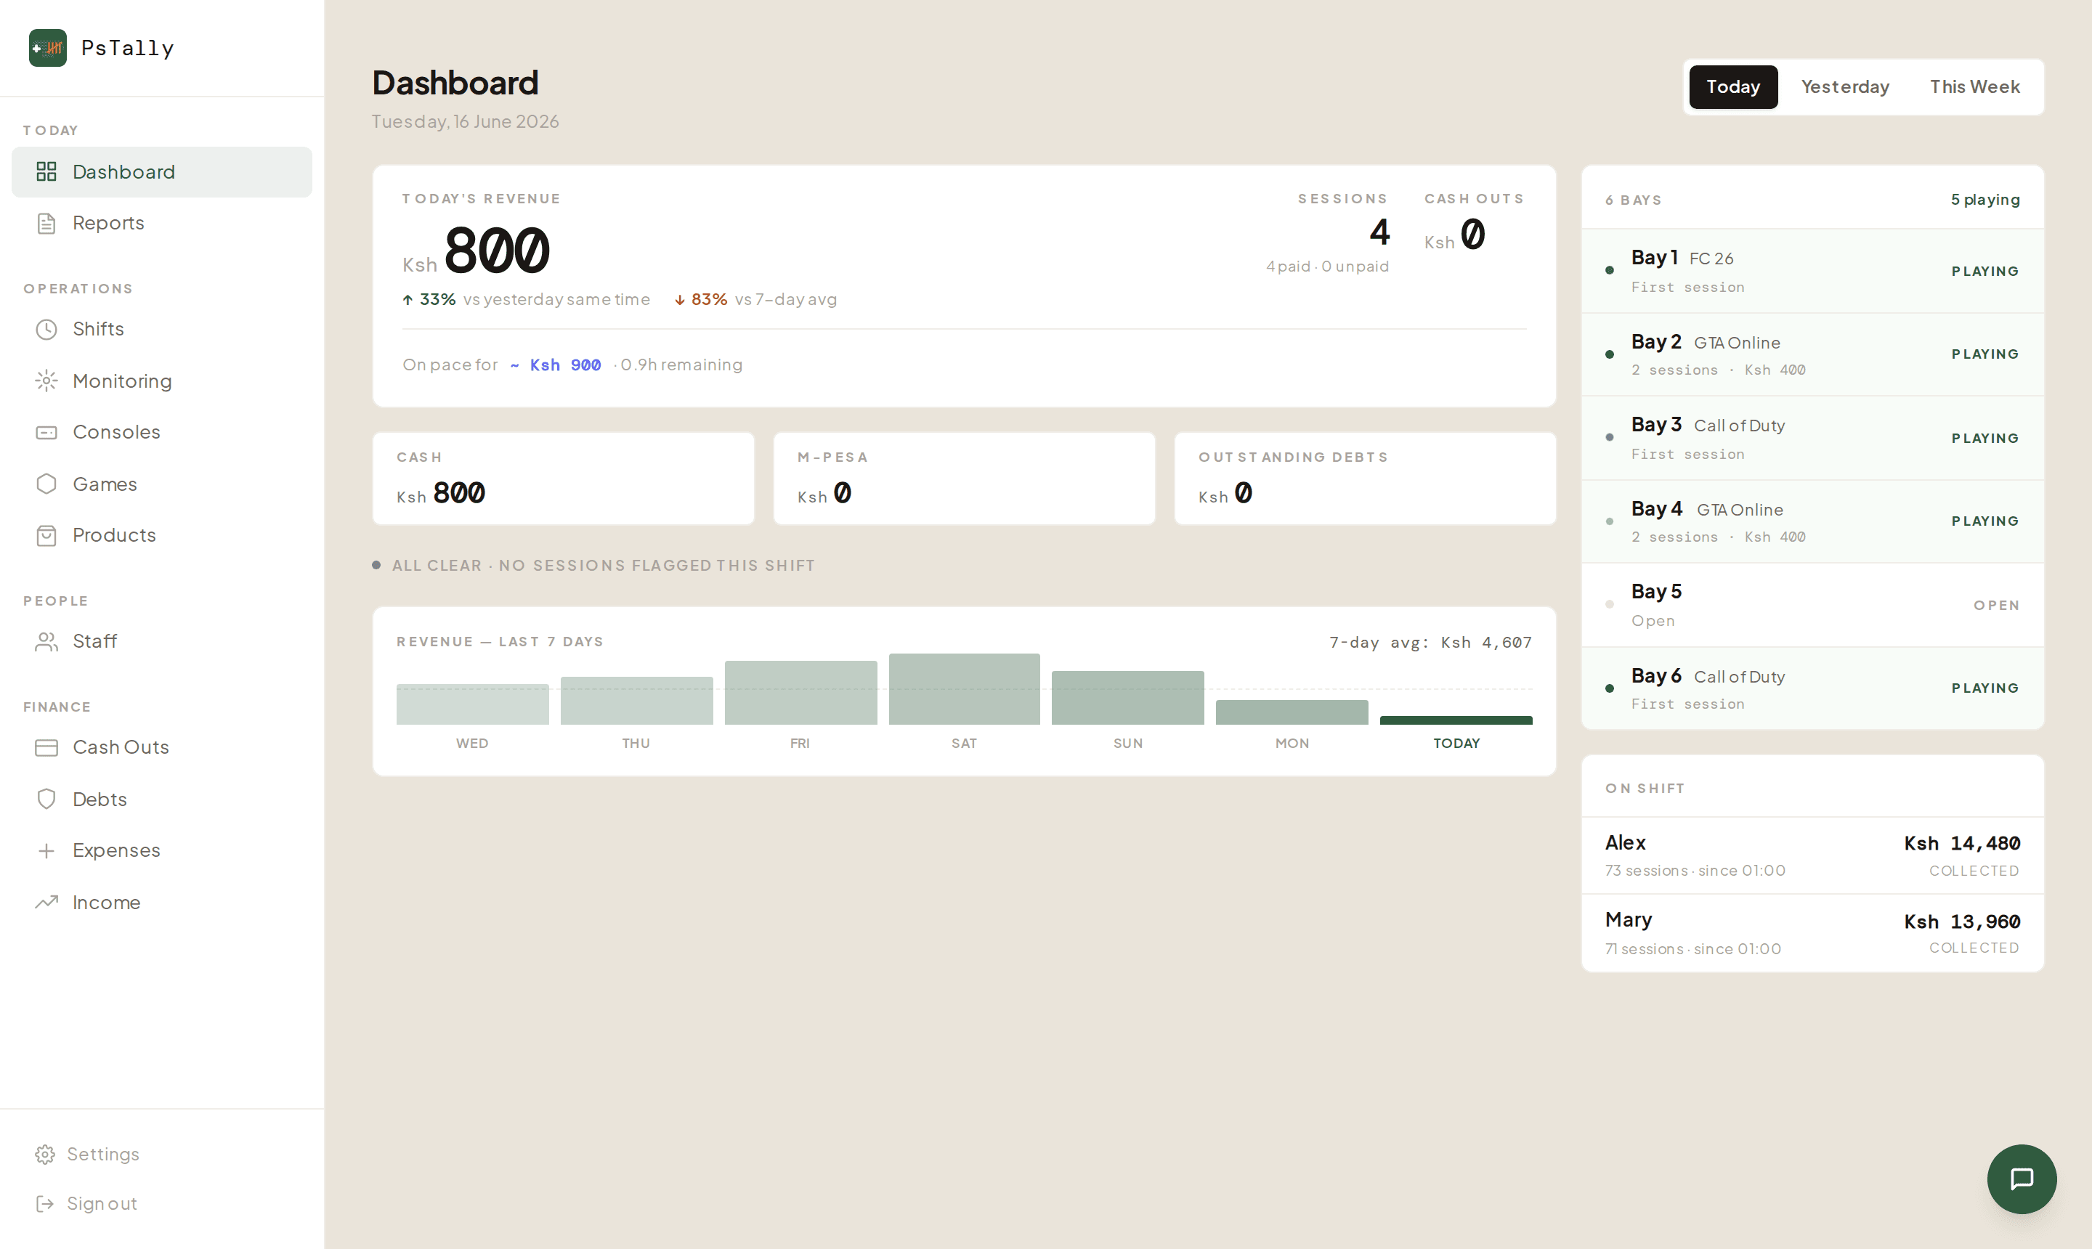Open Monitoring from the sidebar
2092x1249 pixels.
coord(162,381)
